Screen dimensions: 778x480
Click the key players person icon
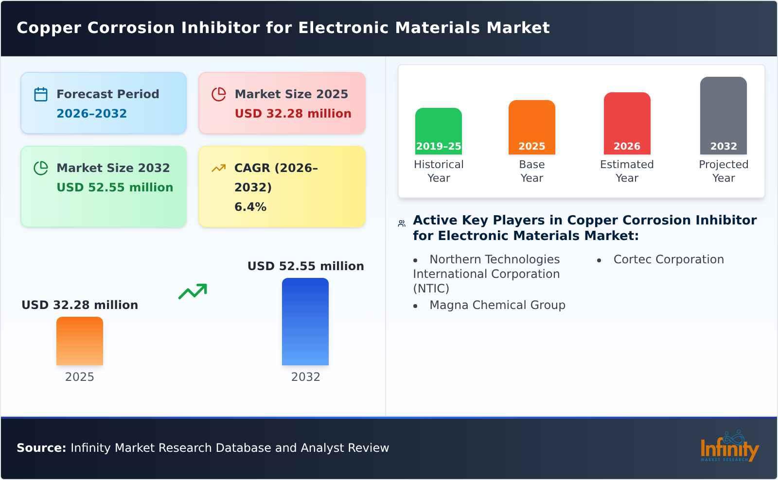tap(400, 223)
